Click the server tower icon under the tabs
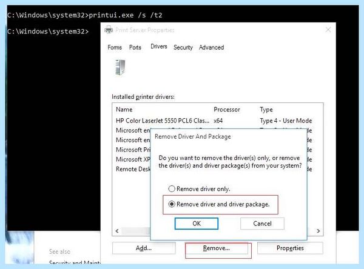The width and height of the screenshot is (364, 269). click(x=120, y=67)
